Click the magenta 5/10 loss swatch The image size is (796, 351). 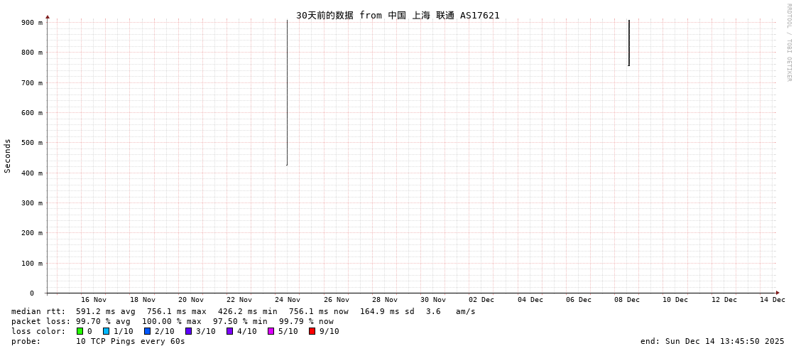[x=271, y=331]
